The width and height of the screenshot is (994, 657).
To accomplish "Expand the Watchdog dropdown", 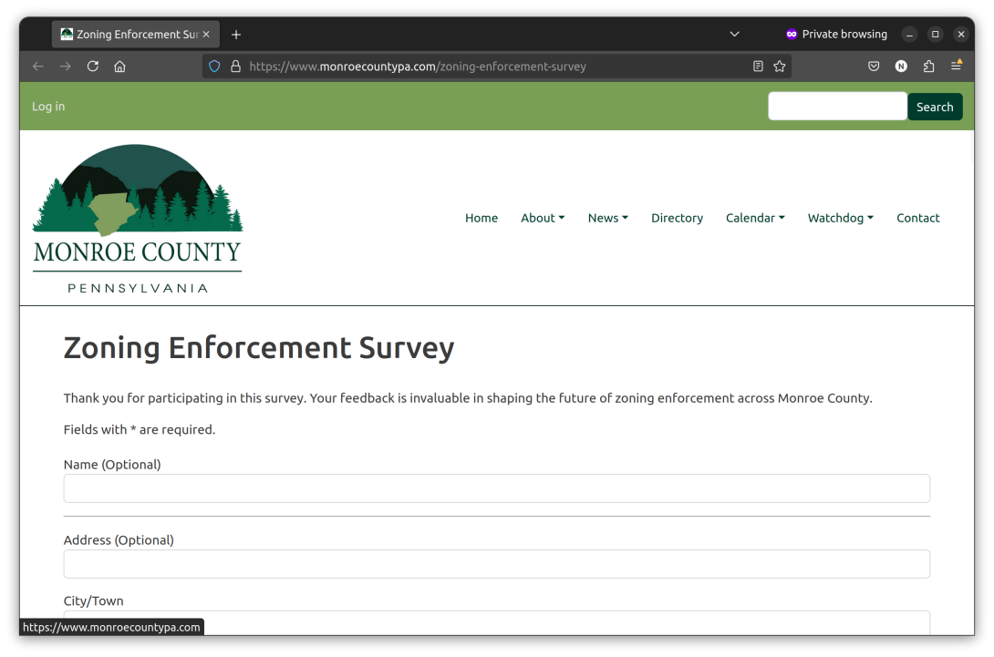I will click(x=840, y=218).
